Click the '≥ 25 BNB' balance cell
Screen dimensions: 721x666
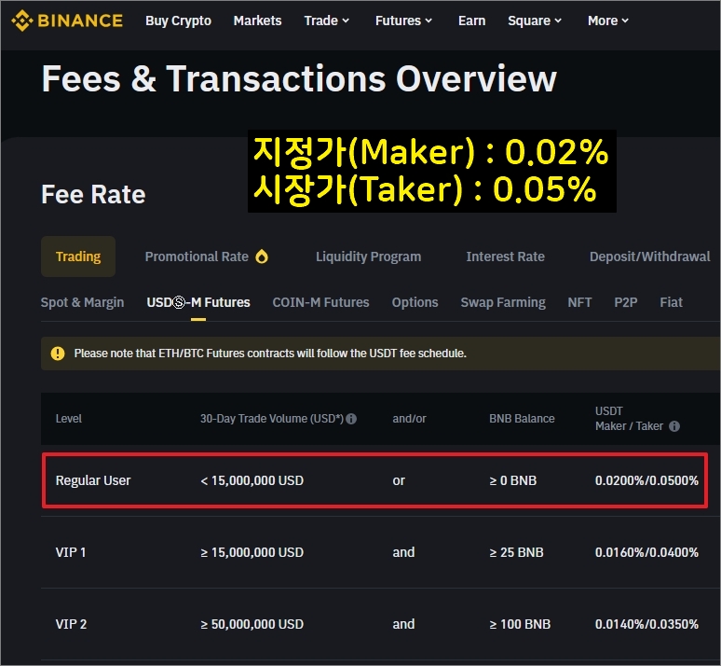pos(516,552)
